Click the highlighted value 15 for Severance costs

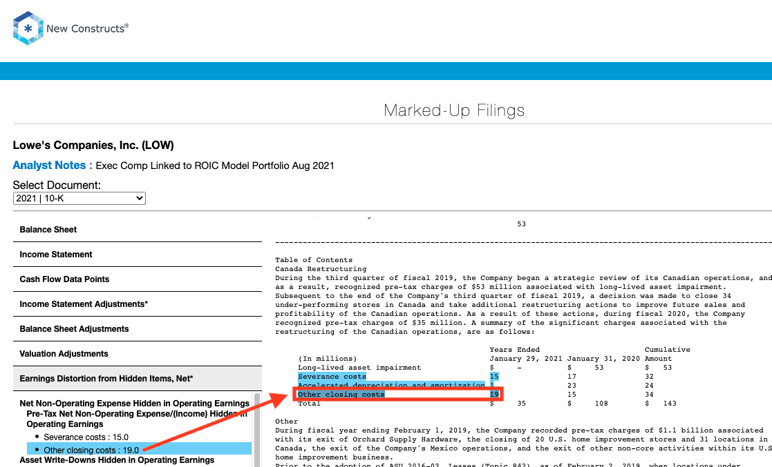(x=494, y=377)
